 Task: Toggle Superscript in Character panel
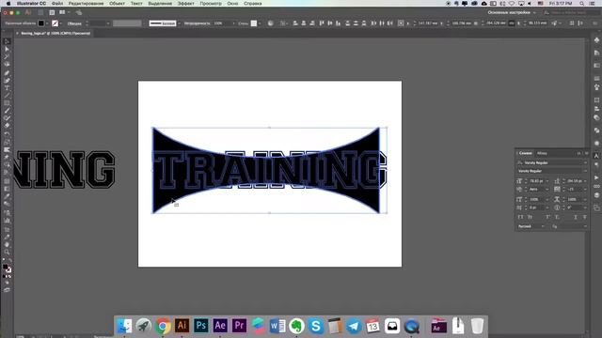[x=547, y=217]
